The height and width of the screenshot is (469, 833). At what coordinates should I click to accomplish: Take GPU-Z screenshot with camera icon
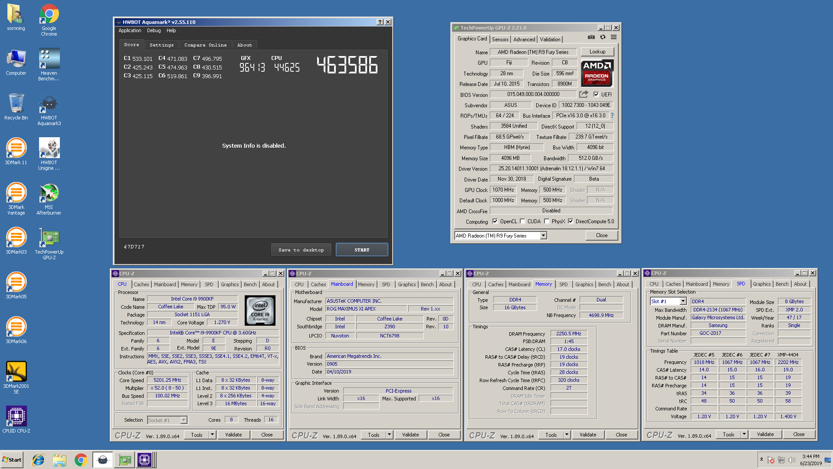(x=591, y=37)
